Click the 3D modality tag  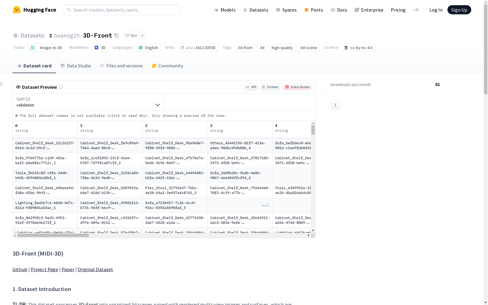(100, 48)
